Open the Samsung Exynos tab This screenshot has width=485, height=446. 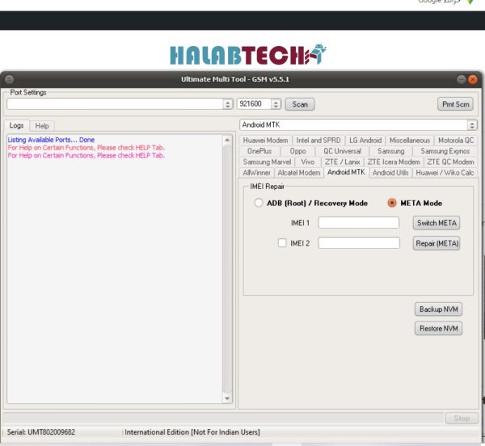click(445, 151)
